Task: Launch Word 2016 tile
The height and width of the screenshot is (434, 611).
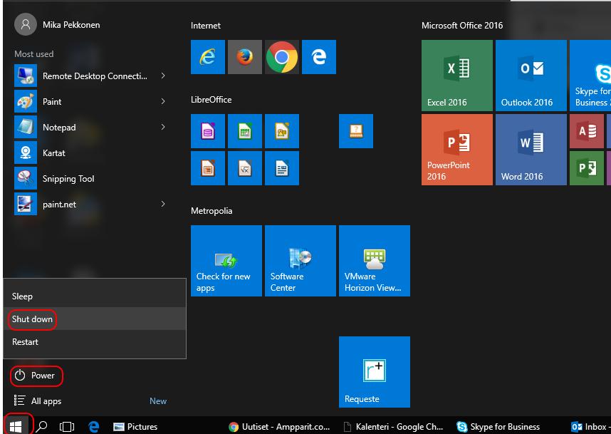Action: tap(531, 150)
